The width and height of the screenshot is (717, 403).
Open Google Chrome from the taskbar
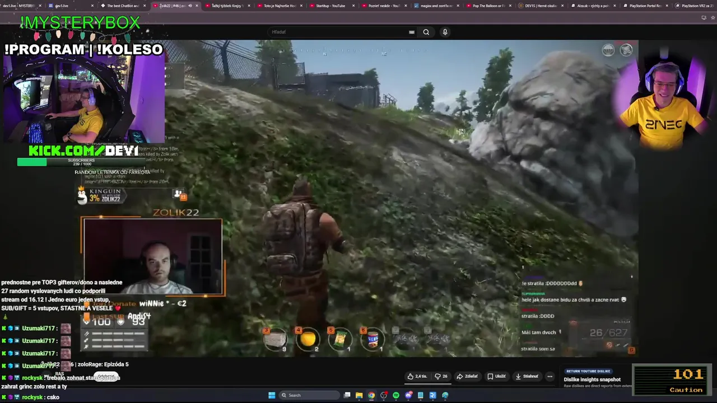[x=371, y=395]
